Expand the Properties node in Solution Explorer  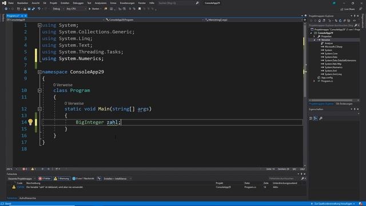[314, 37]
